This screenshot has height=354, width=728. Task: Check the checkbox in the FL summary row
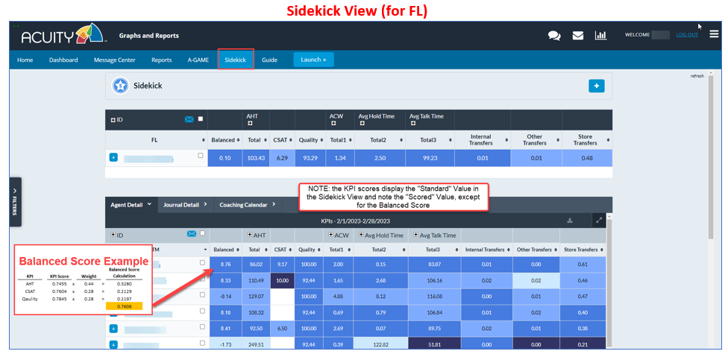tap(200, 156)
